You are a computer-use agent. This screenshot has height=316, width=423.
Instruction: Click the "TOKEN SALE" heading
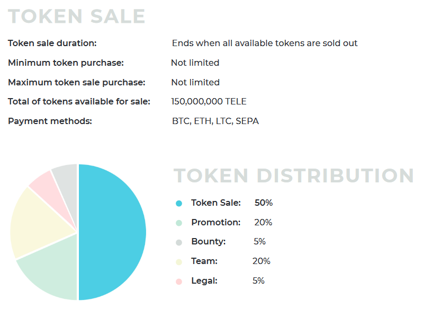pyautogui.click(x=77, y=16)
